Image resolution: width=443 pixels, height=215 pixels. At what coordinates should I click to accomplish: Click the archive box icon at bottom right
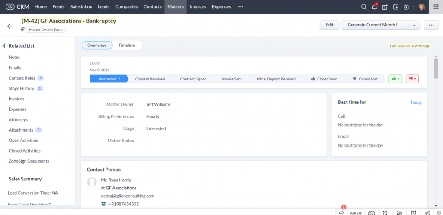click(438, 213)
